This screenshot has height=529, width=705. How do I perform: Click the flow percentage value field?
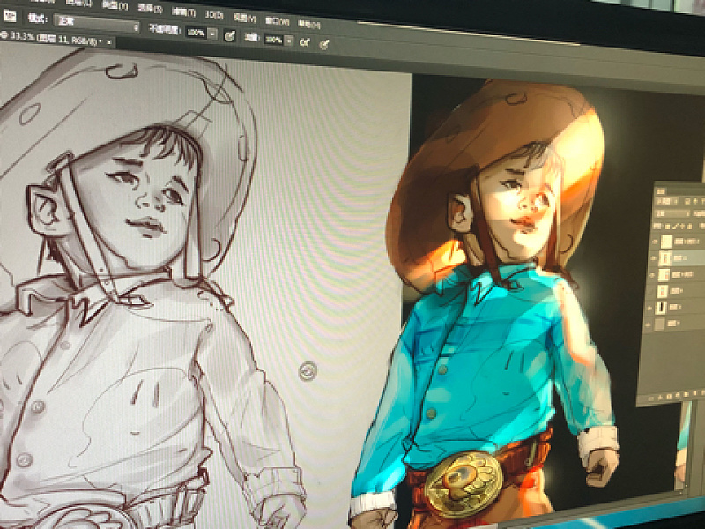tap(272, 40)
